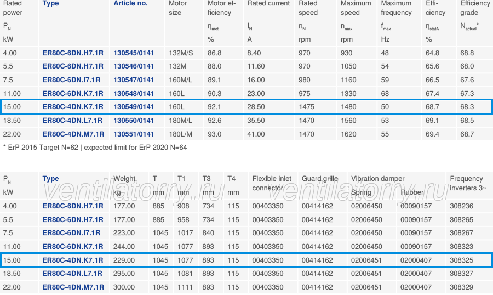Select the Vibration damper column header
493x295 pixels.
[x=377, y=179]
